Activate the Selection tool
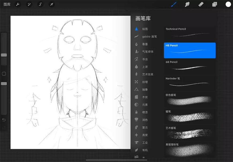The image size is (233, 162). click(x=40, y=5)
